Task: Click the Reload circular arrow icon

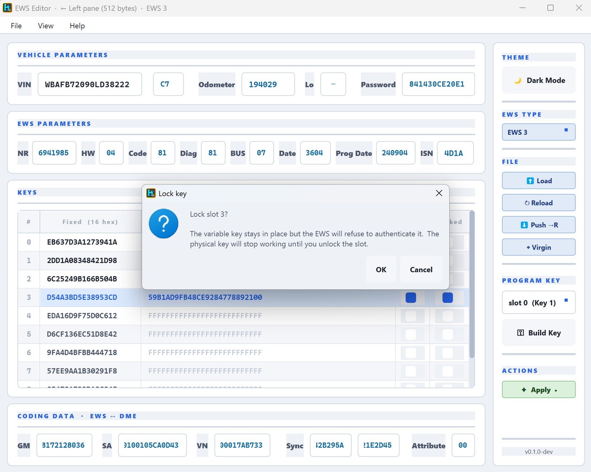Action: click(527, 203)
